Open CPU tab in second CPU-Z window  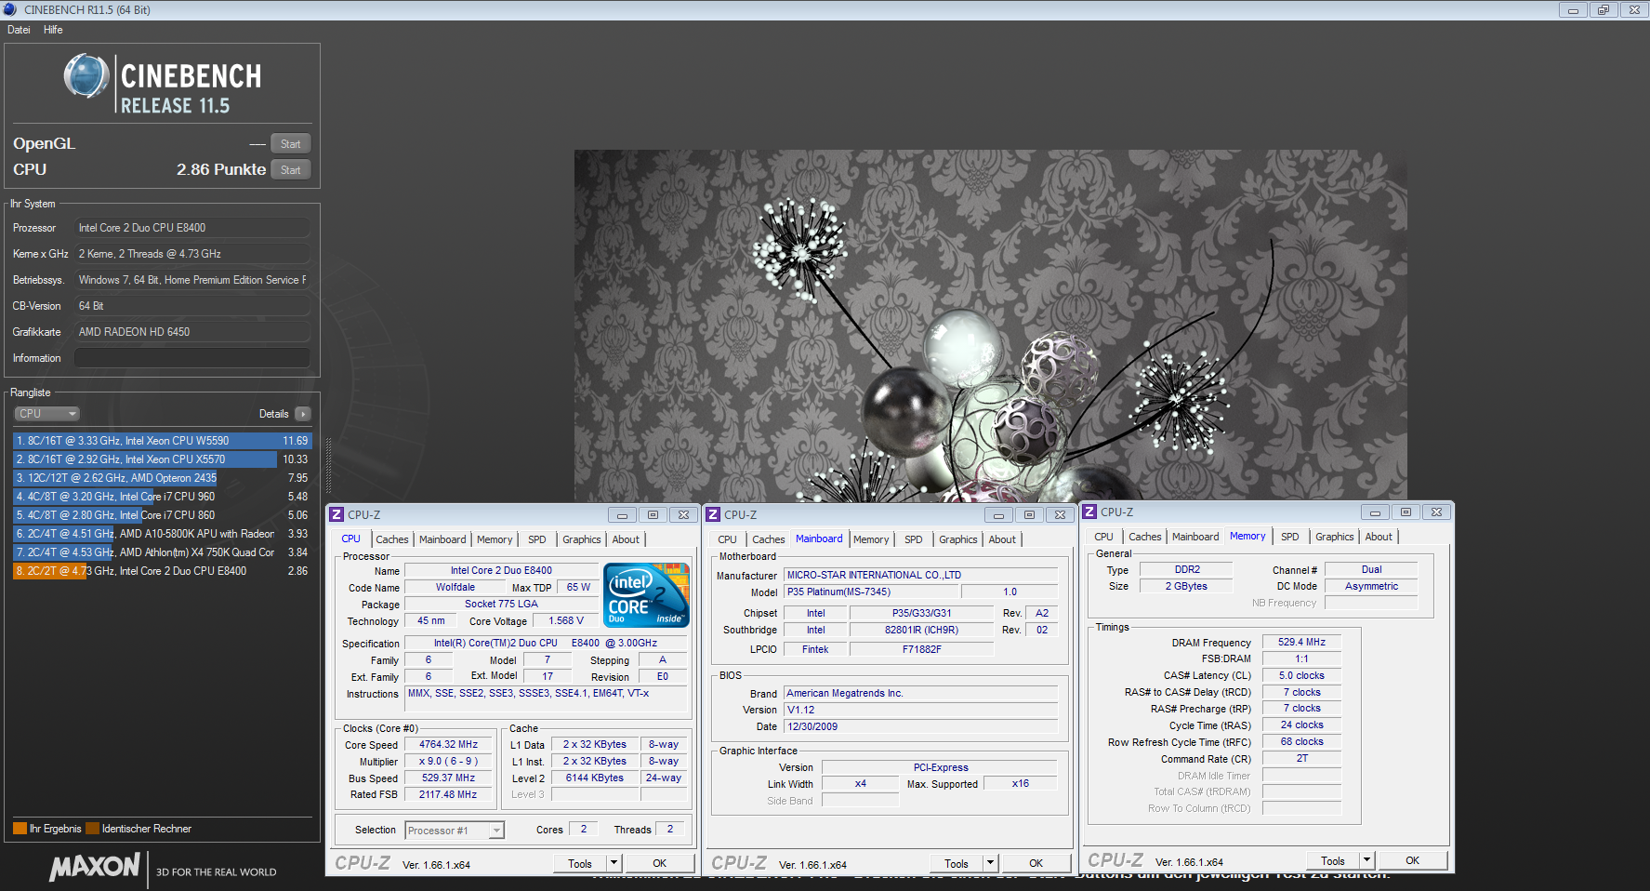727,539
